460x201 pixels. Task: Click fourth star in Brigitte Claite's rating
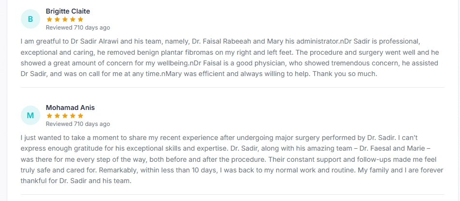pos(73,20)
